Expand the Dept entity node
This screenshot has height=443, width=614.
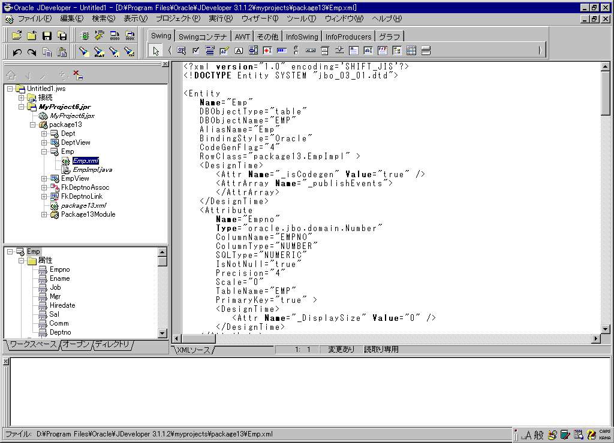click(44, 133)
